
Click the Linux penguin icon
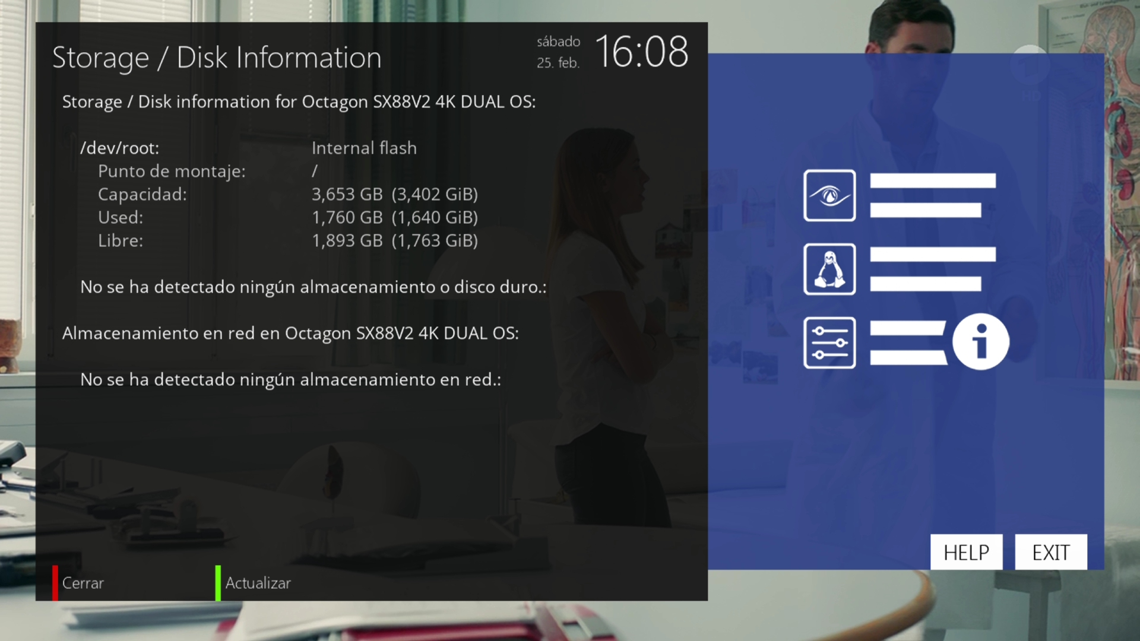pos(829,269)
